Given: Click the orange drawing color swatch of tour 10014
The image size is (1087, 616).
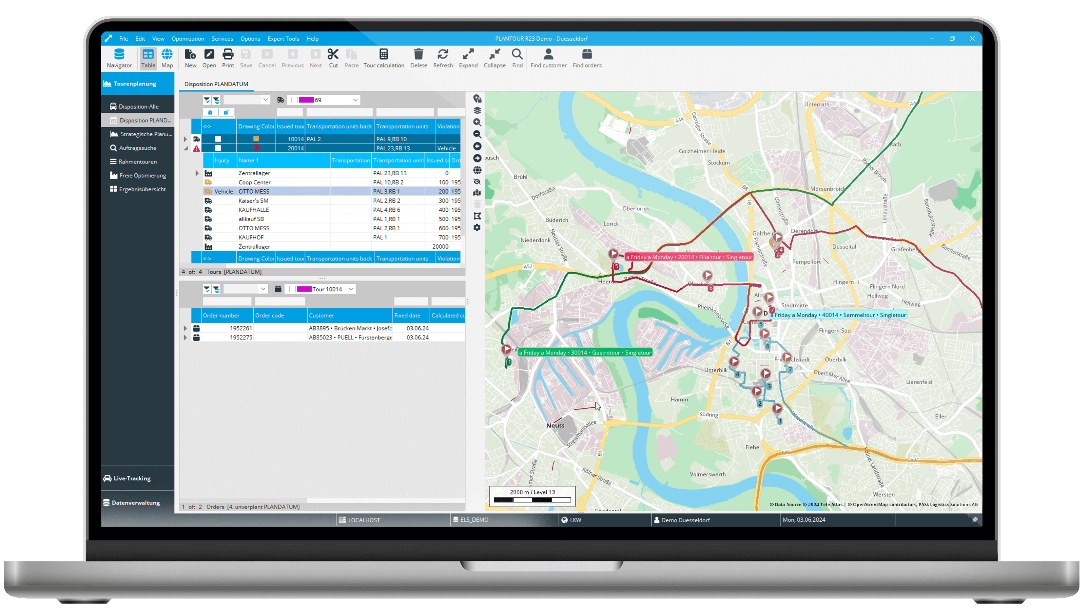Looking at the screenshot, I should click(x=255, y=138).
